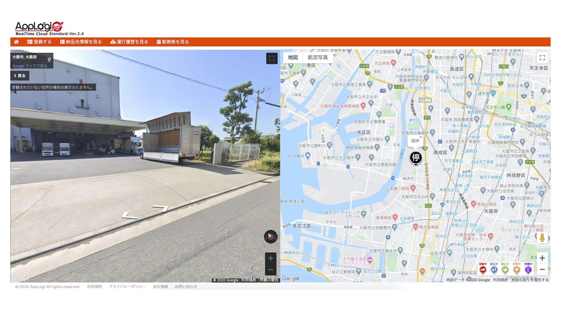Switch map to 地図 view
Viewport: 561px width, 316px height.
(293, 57)
